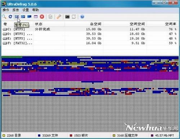Click the 47 % free ratio cell
This screenshot has height=139, width=180.
[172, 34]
